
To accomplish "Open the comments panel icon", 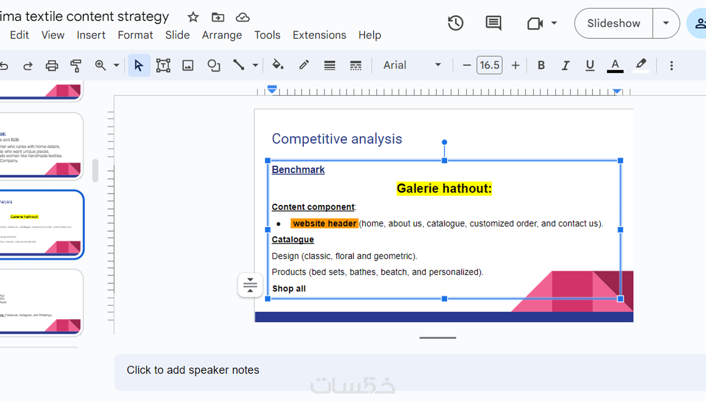I will 493,23.
